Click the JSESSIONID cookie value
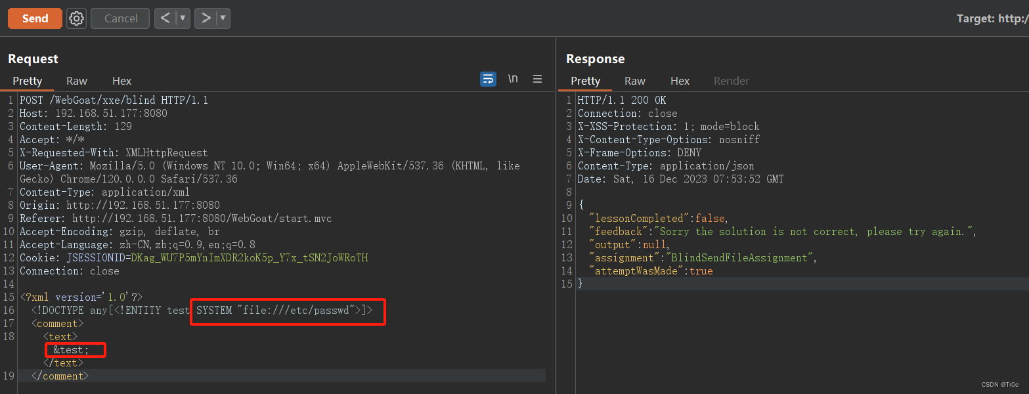This screenshot has height=394, width=1029. coord(250,258)
